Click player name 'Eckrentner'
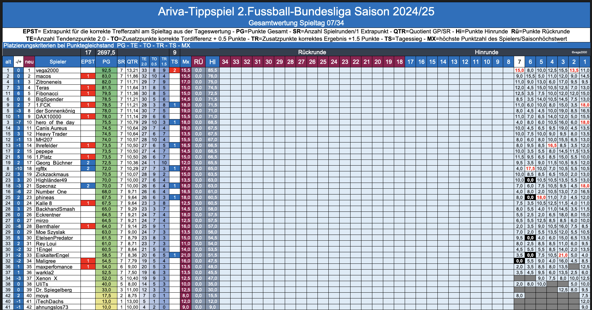The width and height of the screenshot is (592, 310). click(48, 215)
